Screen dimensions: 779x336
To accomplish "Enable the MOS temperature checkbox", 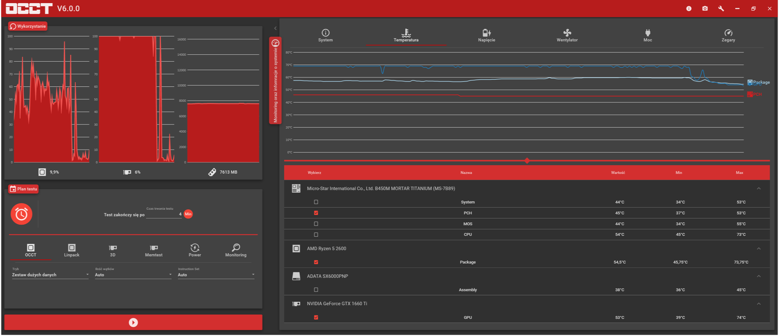I will pyautogui.click(x=316, y=224).
